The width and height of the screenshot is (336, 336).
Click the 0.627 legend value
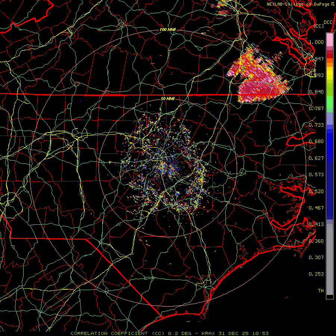tap(316, 158)
